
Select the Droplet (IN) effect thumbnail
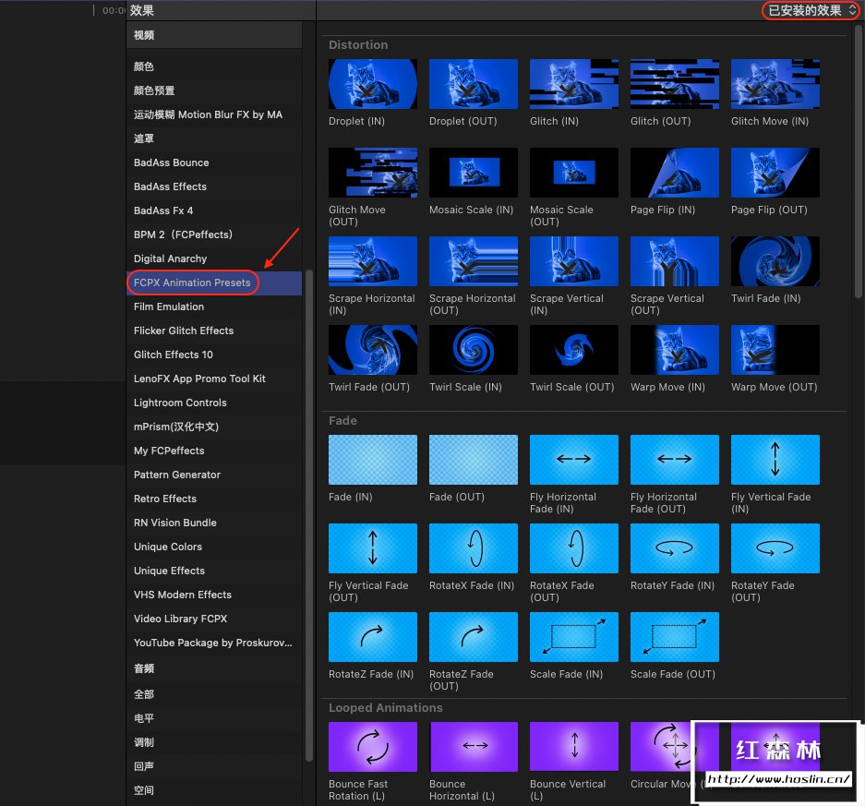[x=372, y=84]
